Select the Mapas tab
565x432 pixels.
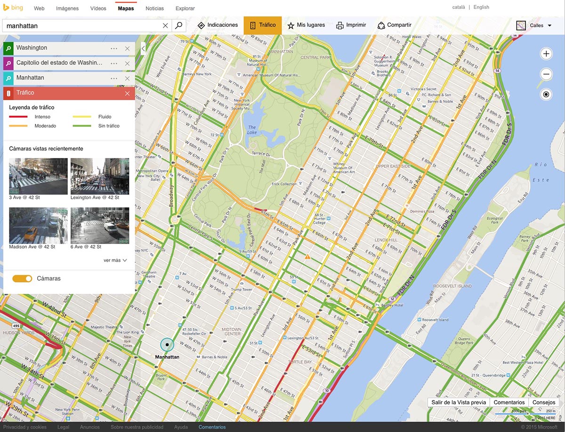pyautogui.click(x=126, y=8)
